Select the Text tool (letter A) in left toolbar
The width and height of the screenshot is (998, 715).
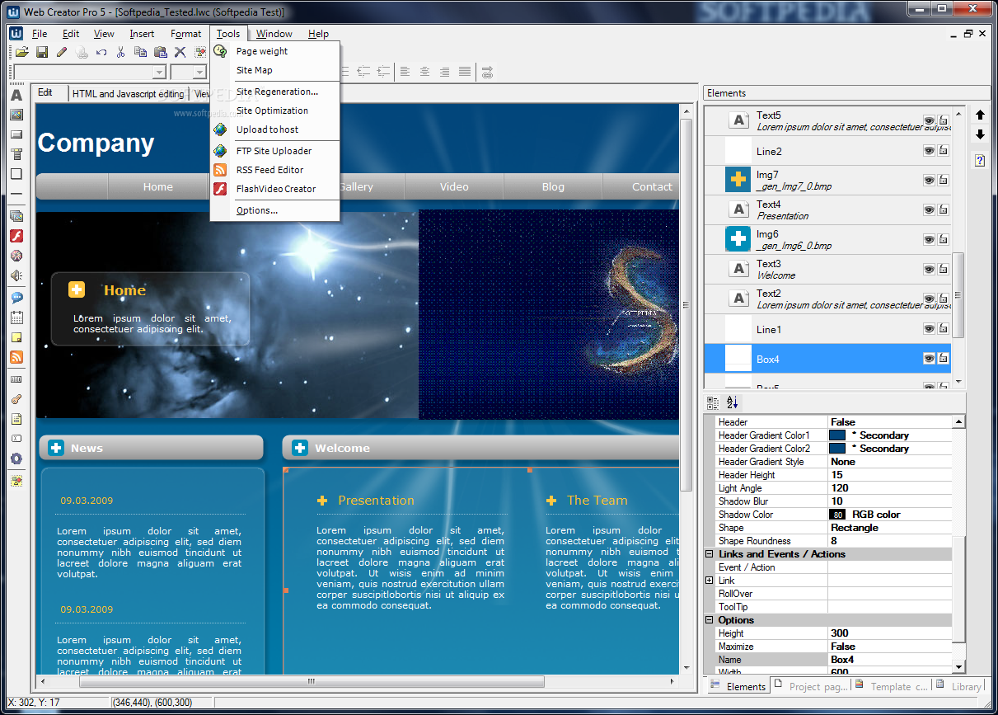coord(16,95)
